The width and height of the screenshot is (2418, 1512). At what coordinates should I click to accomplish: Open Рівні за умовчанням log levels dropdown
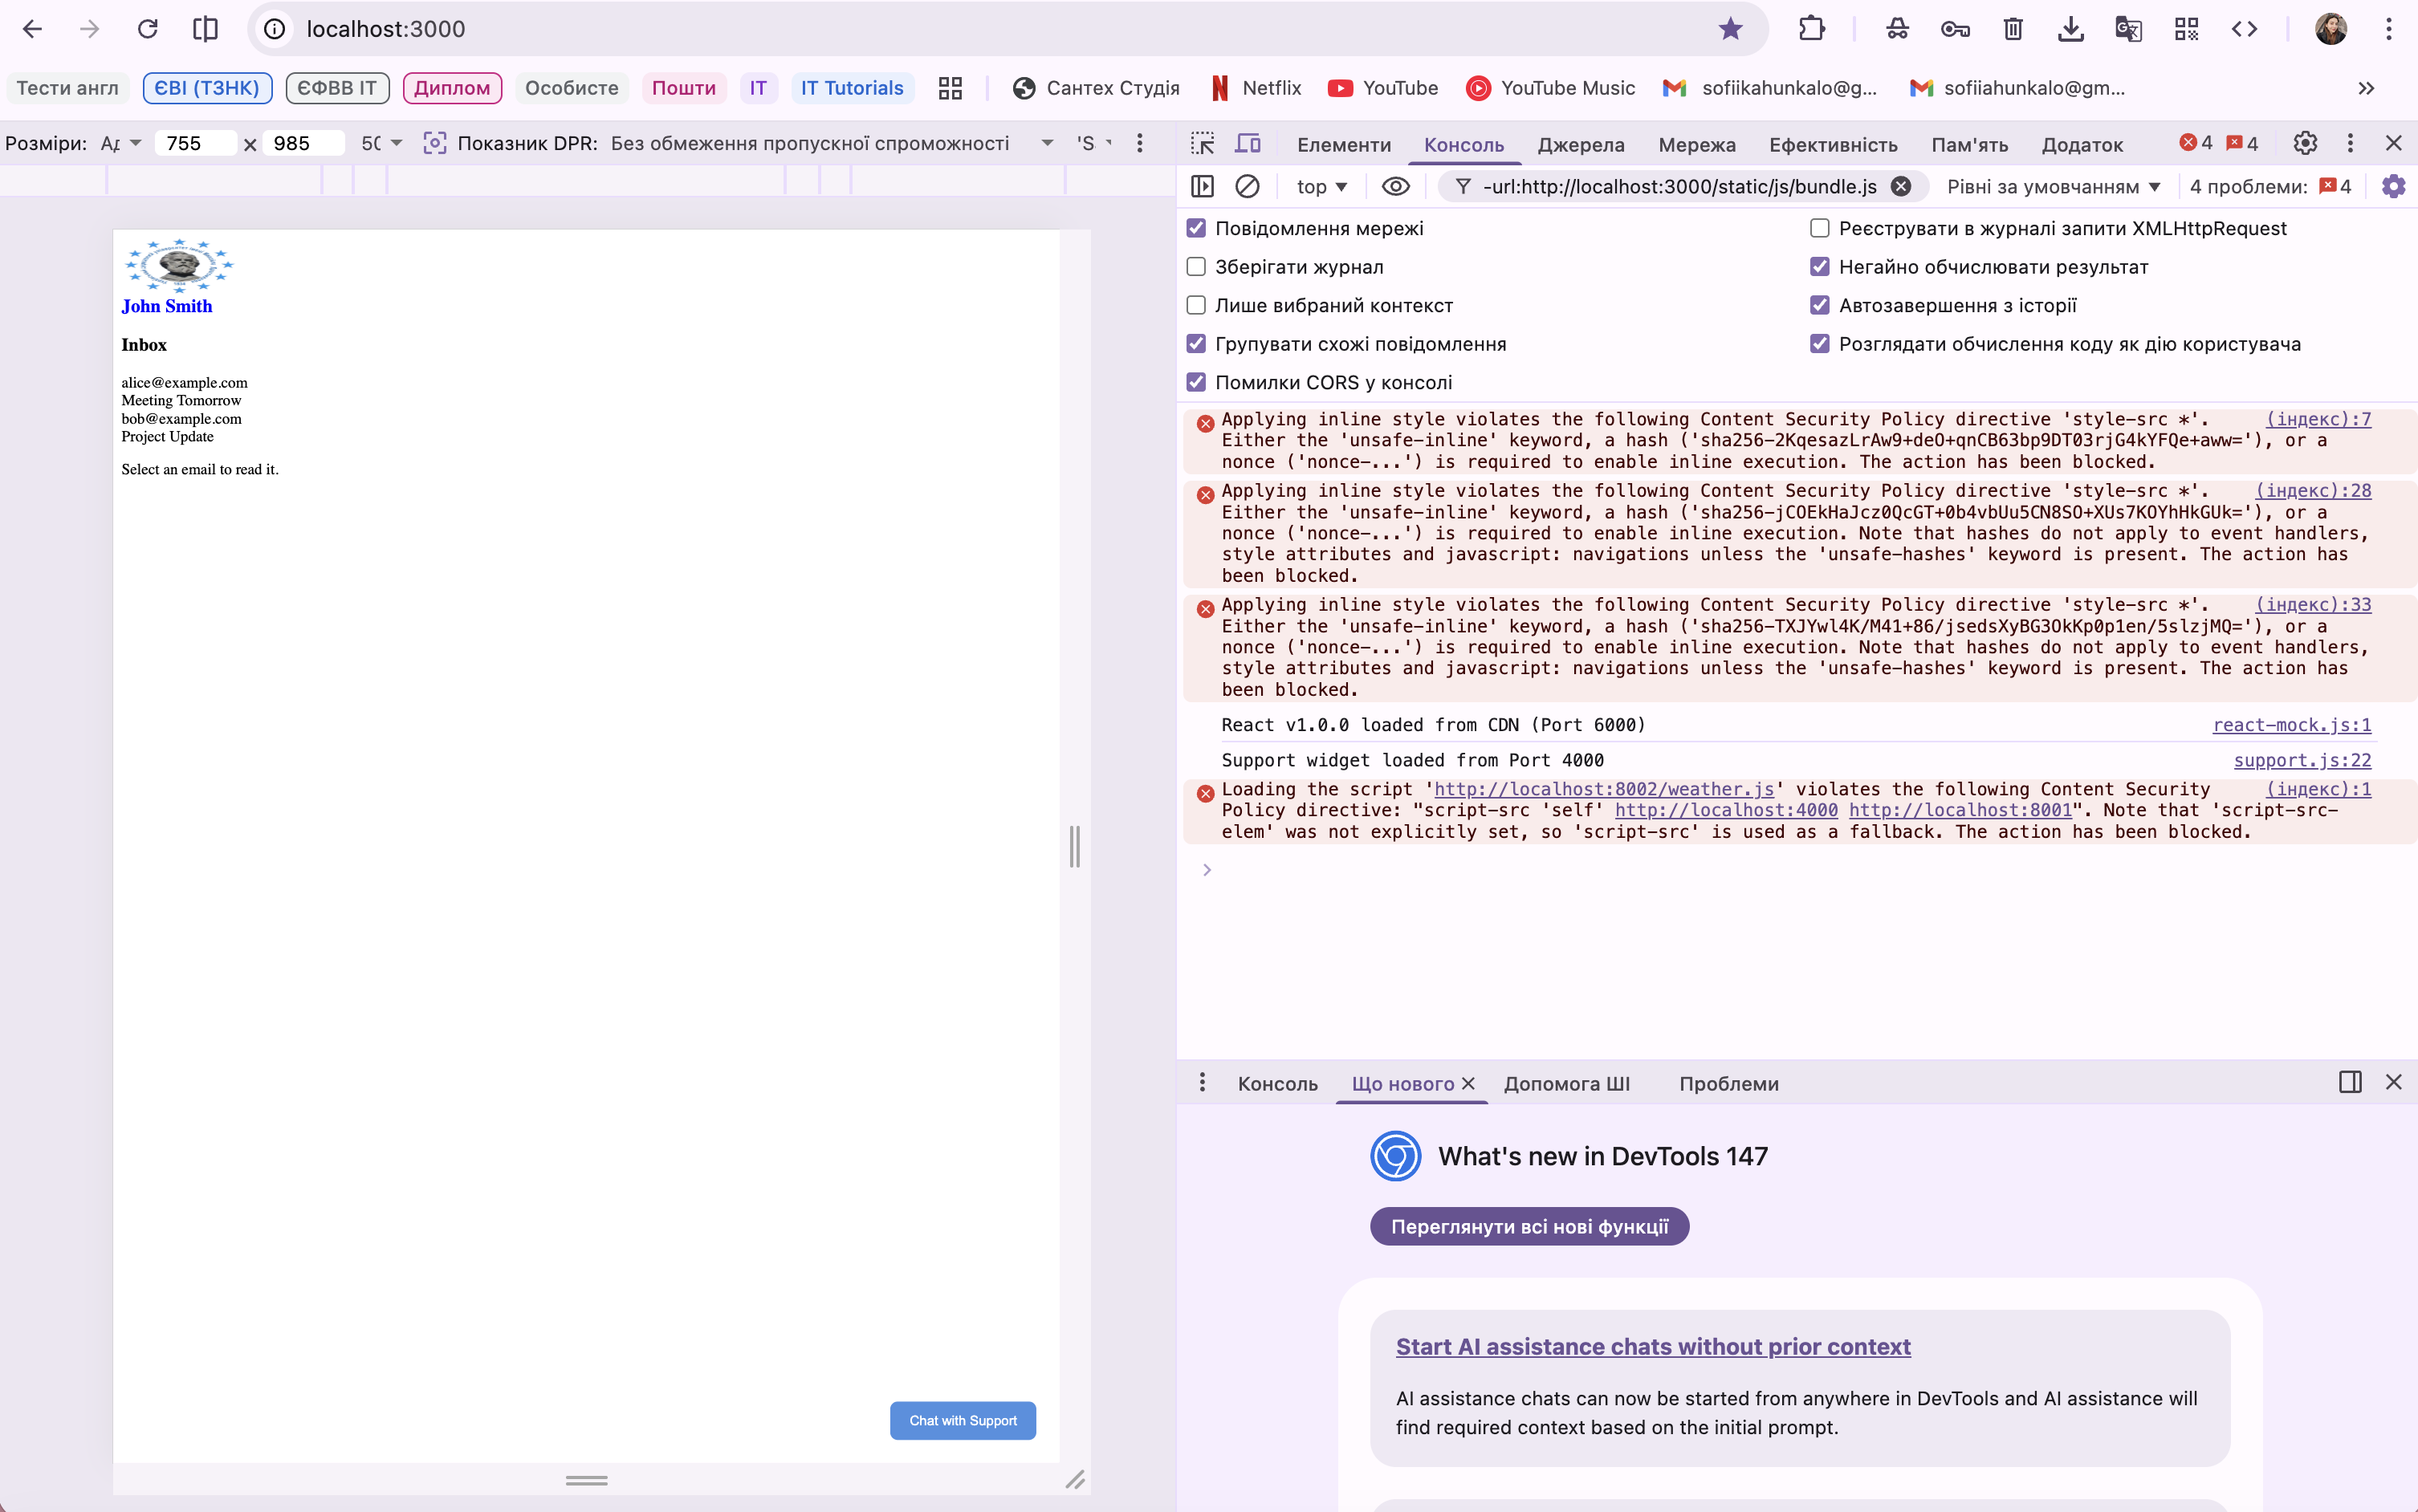[2054, 186]
